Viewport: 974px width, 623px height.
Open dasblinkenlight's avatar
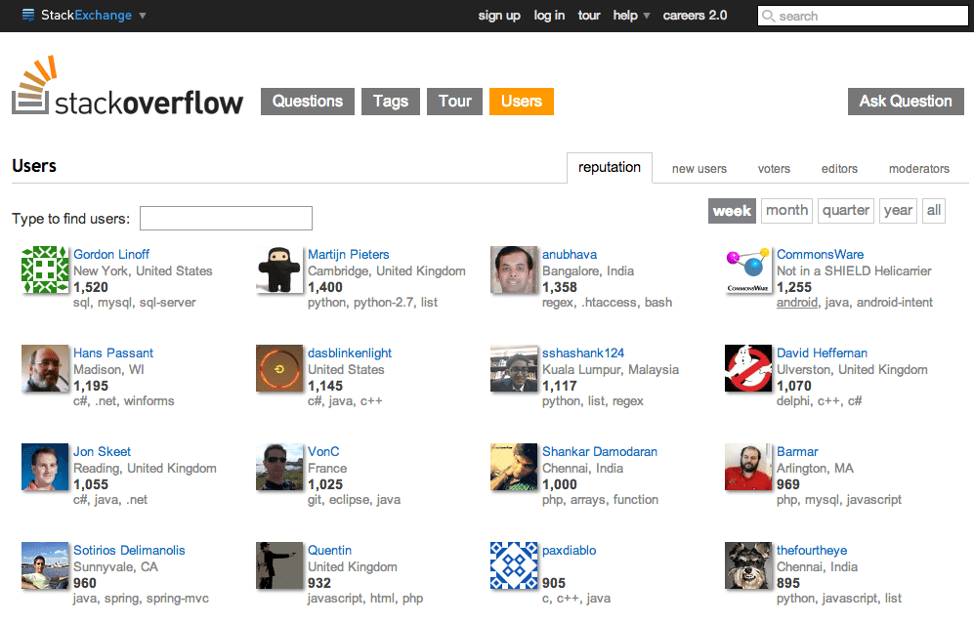click(279, 368)
